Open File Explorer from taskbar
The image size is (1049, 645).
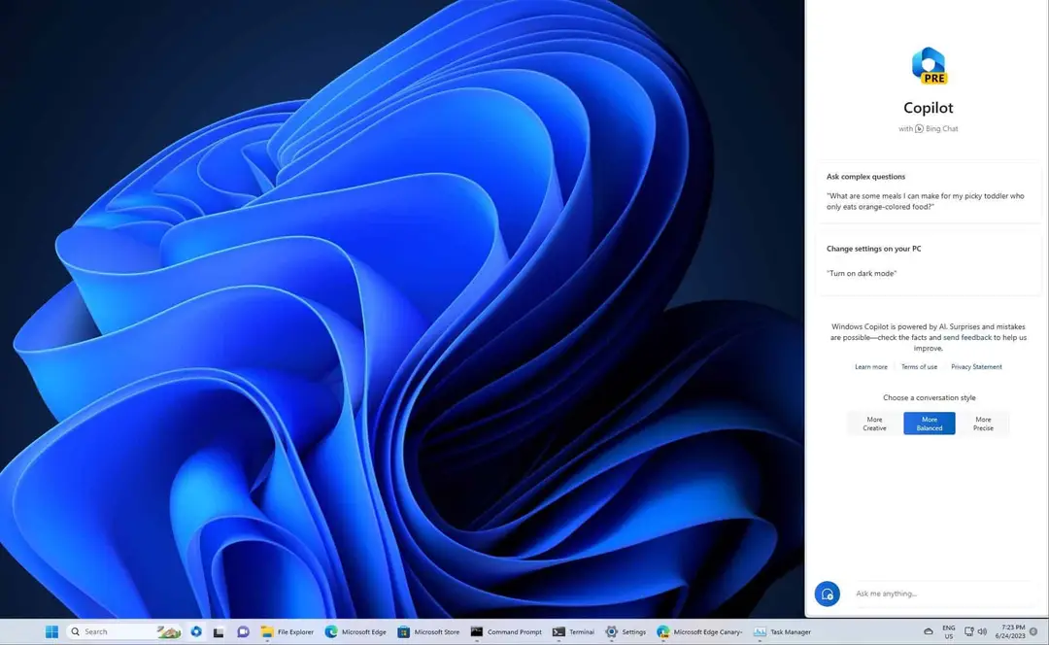(x=287, y=631)
